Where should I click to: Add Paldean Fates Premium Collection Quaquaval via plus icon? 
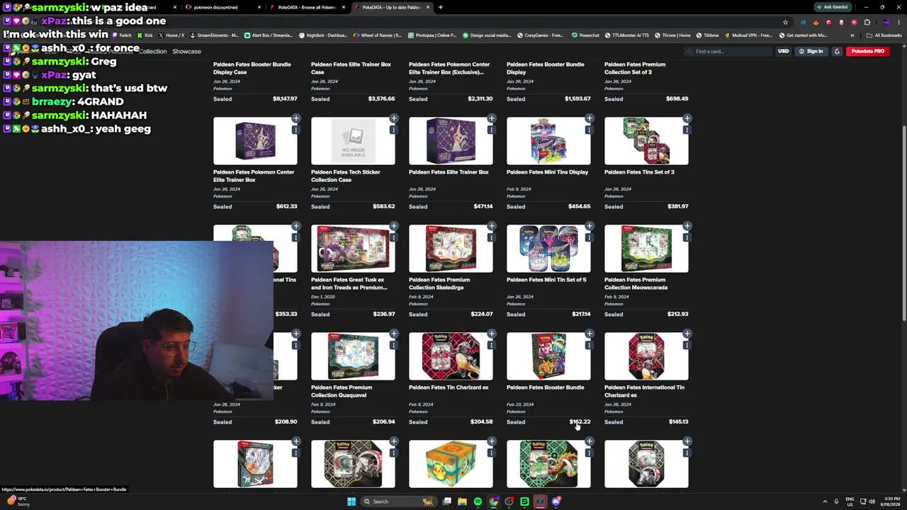pos(393,334)
